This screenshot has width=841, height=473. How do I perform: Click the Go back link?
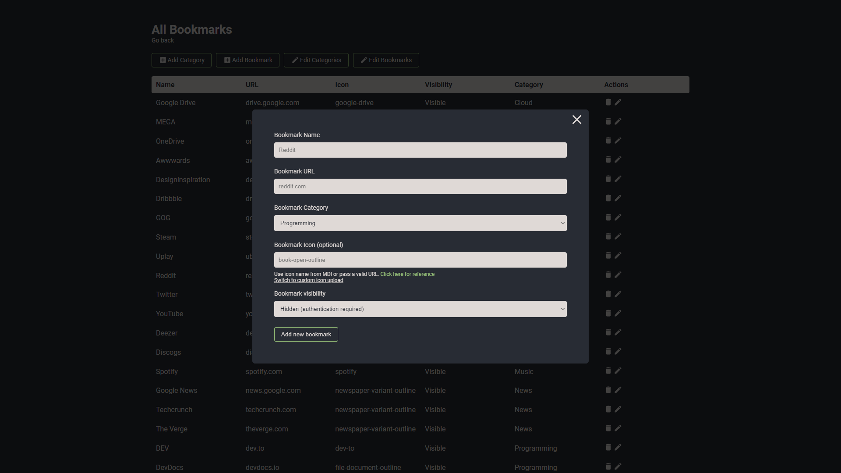pos(162,40)
